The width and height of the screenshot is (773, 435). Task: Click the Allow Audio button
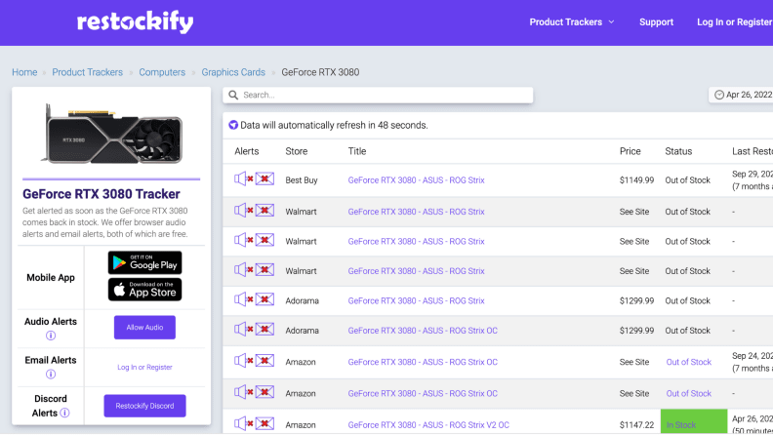(144, 327)
